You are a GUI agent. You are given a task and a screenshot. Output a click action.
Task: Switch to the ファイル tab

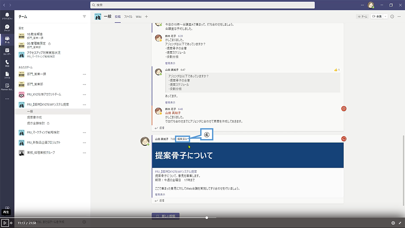point(128,17)
